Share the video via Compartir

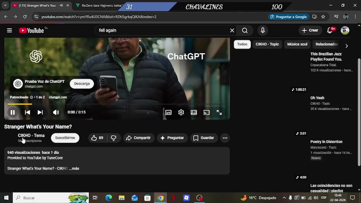tap(139, 138)
